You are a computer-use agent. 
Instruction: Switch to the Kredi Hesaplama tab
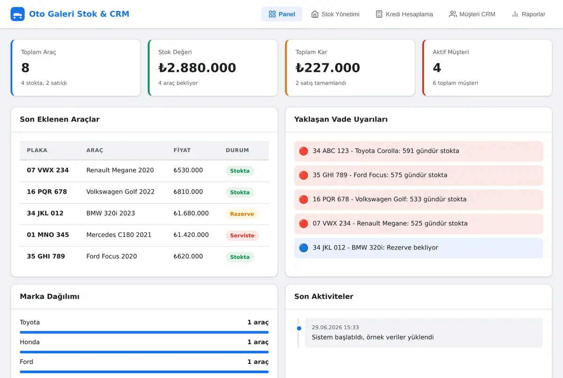click(404, 14)
